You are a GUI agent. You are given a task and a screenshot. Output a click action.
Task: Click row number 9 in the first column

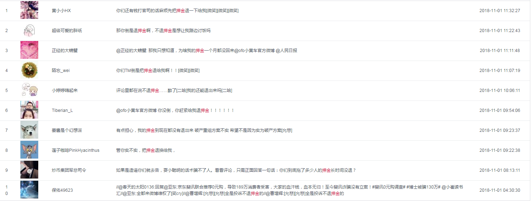pyautogui.click(x=6, y=170)
